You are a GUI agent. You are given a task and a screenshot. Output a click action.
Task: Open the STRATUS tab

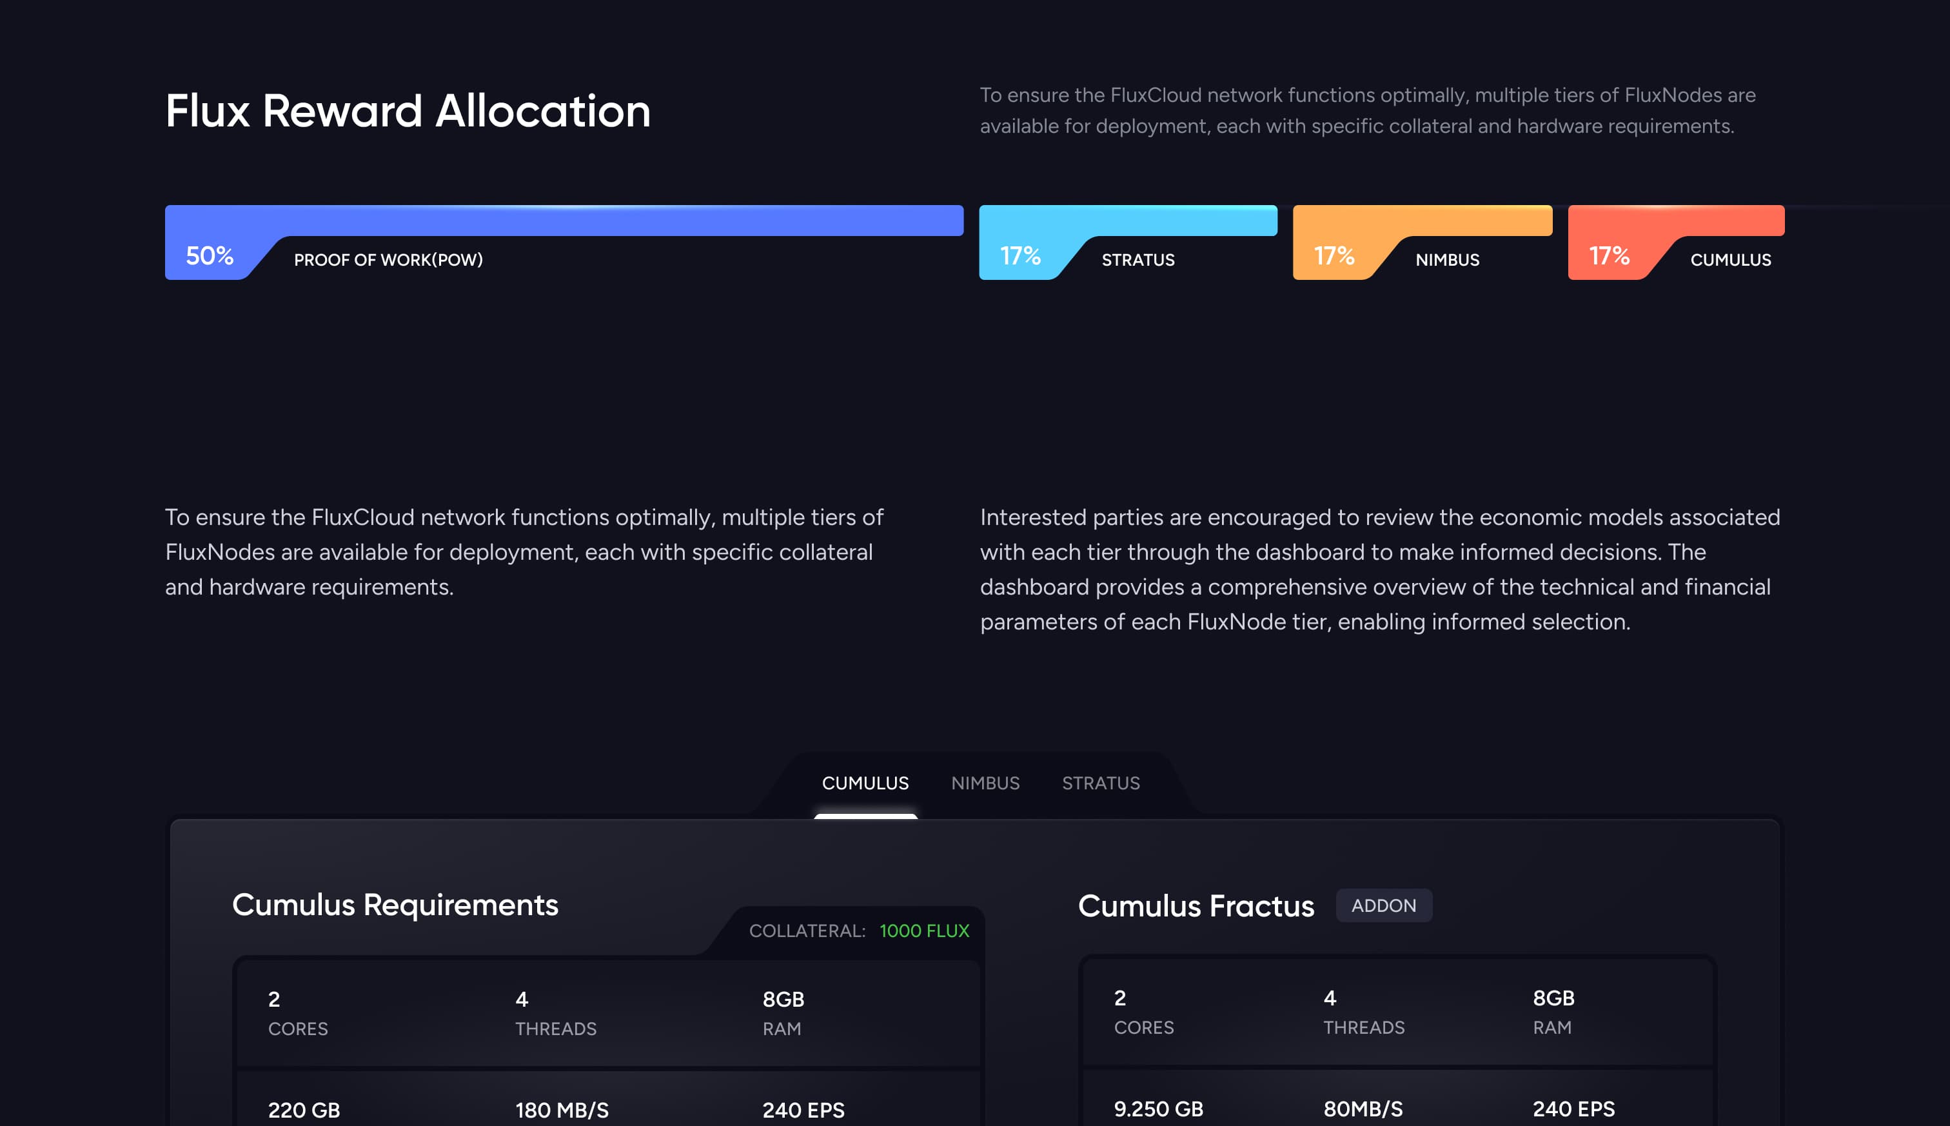pos(1100,783)
